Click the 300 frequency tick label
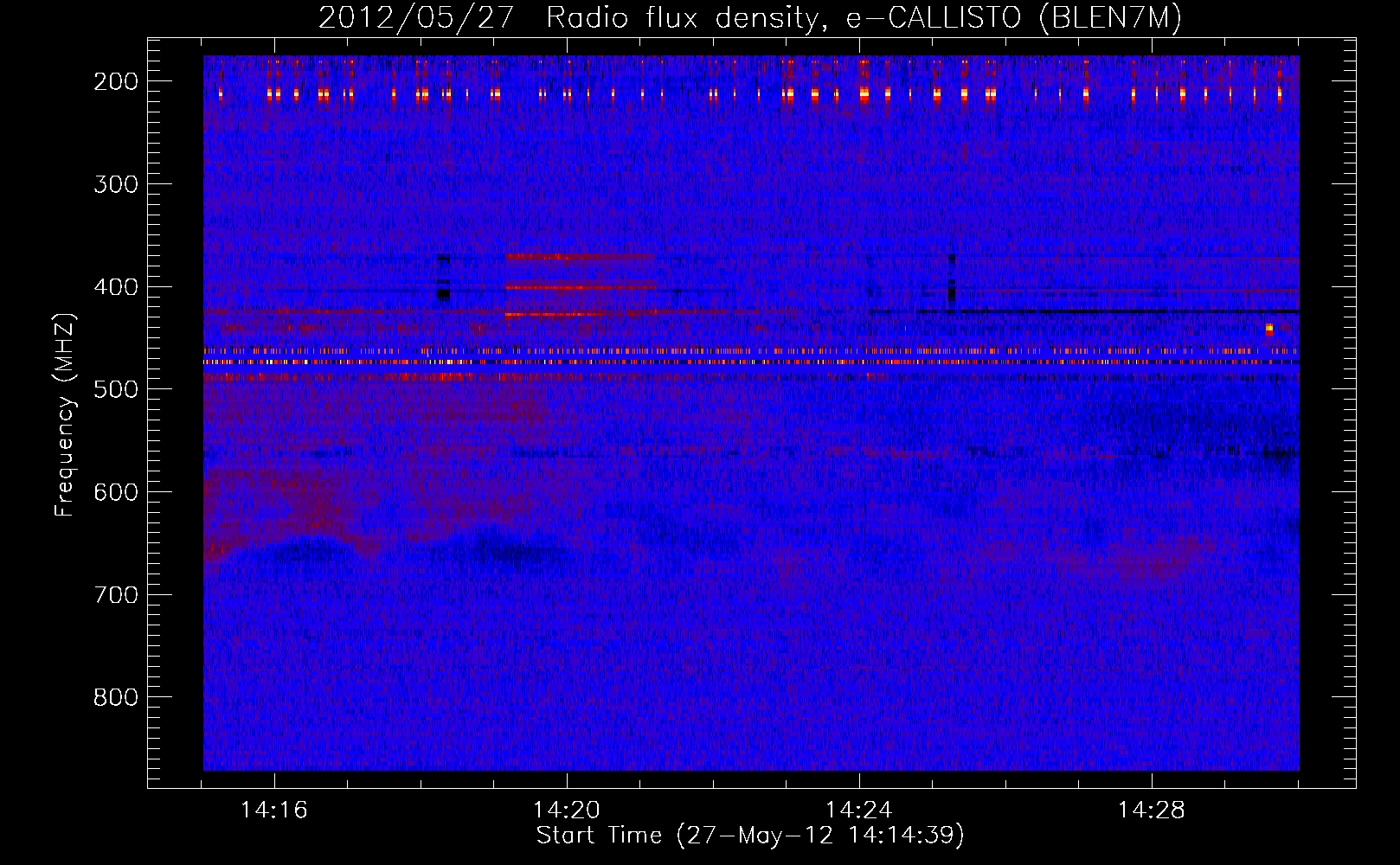The height and width of the screenshot is (865, 1400). coord(116,184)
